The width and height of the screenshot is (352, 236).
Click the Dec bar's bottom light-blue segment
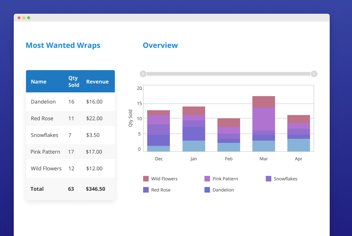point(159,148)
